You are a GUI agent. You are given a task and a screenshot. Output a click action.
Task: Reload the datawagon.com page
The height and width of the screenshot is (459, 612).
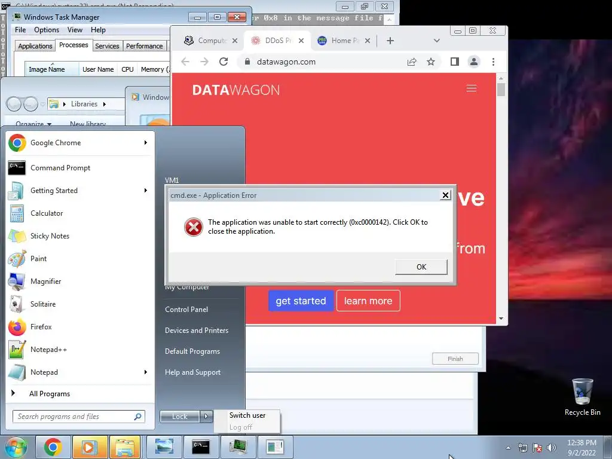224,62
